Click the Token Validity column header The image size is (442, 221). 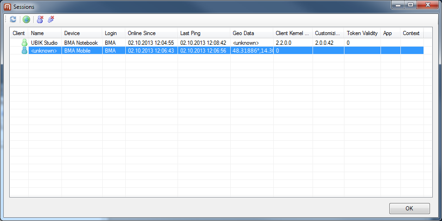point(362,33)
